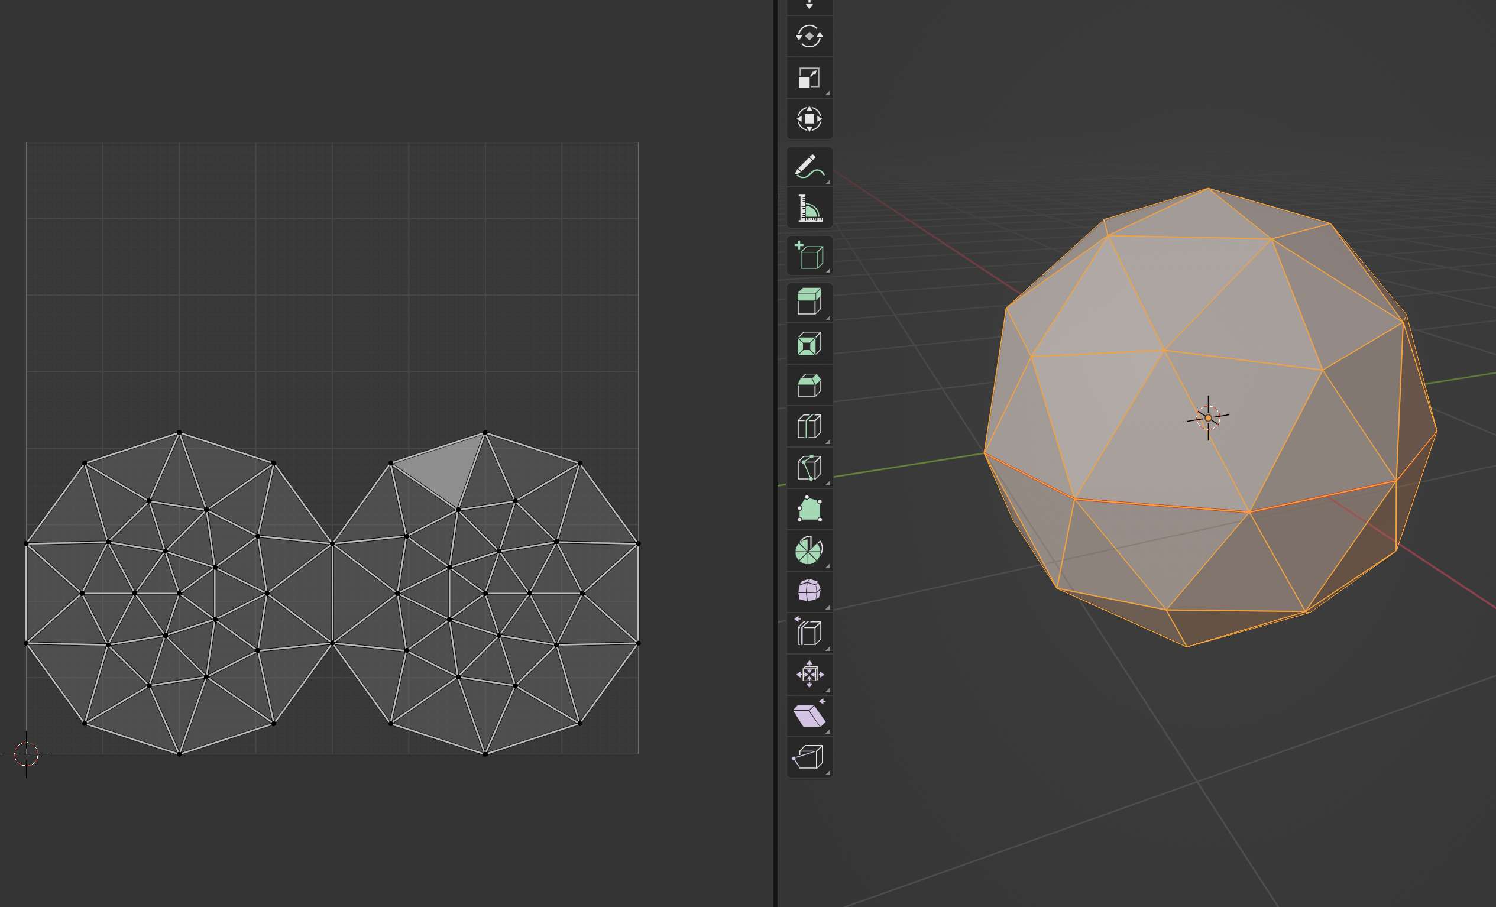Image resolution: width=1496 pixels, height=907 pixels.
Task: Select the Bevel tool
Action: pyautogui.click(x=809, y=385)
